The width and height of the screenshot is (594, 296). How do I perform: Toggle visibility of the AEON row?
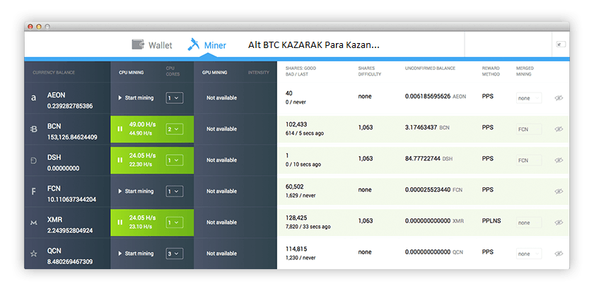[559, 98]
